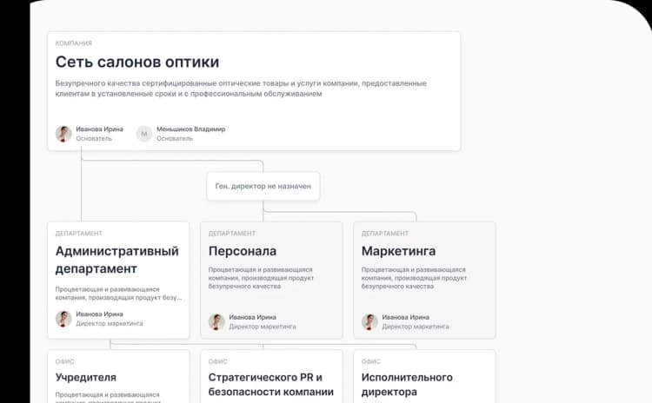This screenshot has width=652, height=403.
Task: Click founder name Иванова Ирина in company card
Action: (99, 129)
